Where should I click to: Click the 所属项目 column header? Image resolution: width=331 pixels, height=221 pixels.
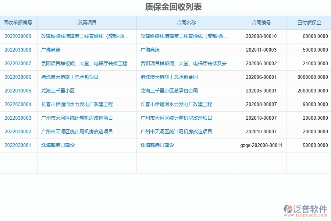point(87,22)
